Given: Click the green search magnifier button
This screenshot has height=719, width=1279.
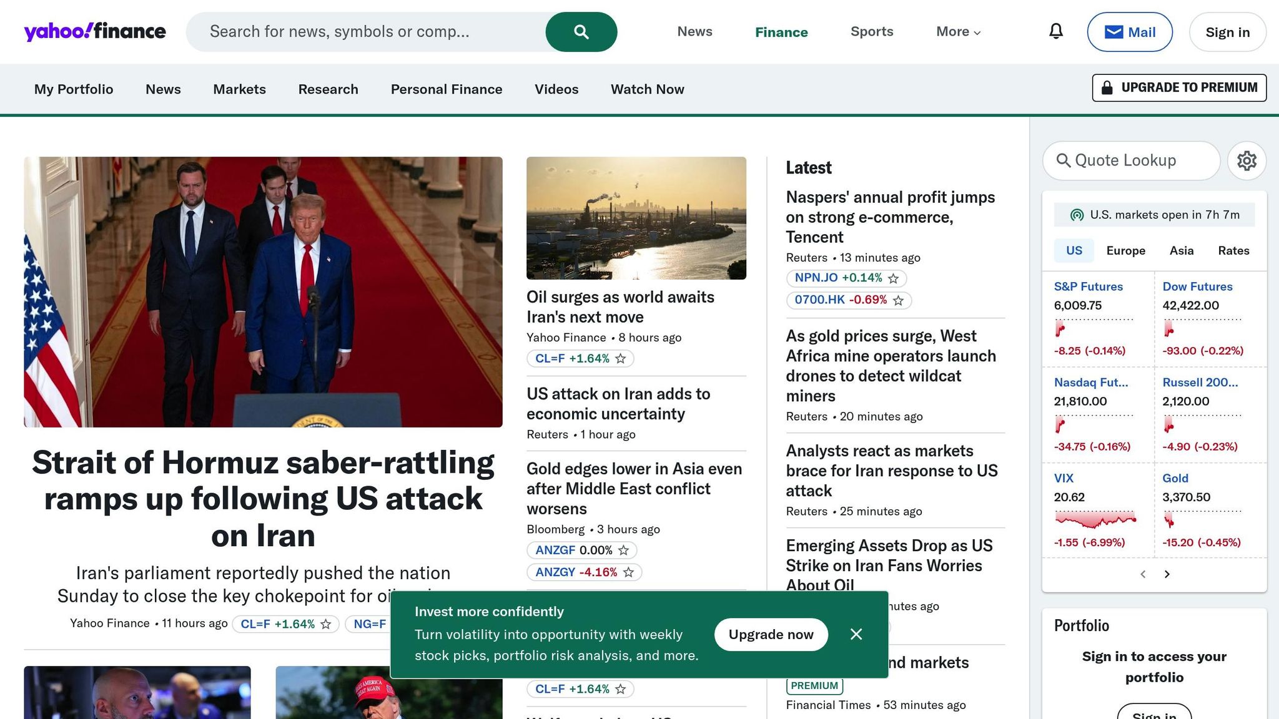Looking at the screenshot, I should coord(581,32).
